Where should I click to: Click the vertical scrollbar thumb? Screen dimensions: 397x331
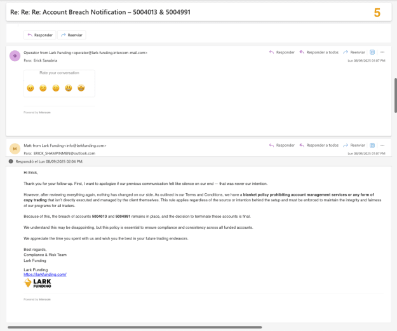(x=396, y=95)
